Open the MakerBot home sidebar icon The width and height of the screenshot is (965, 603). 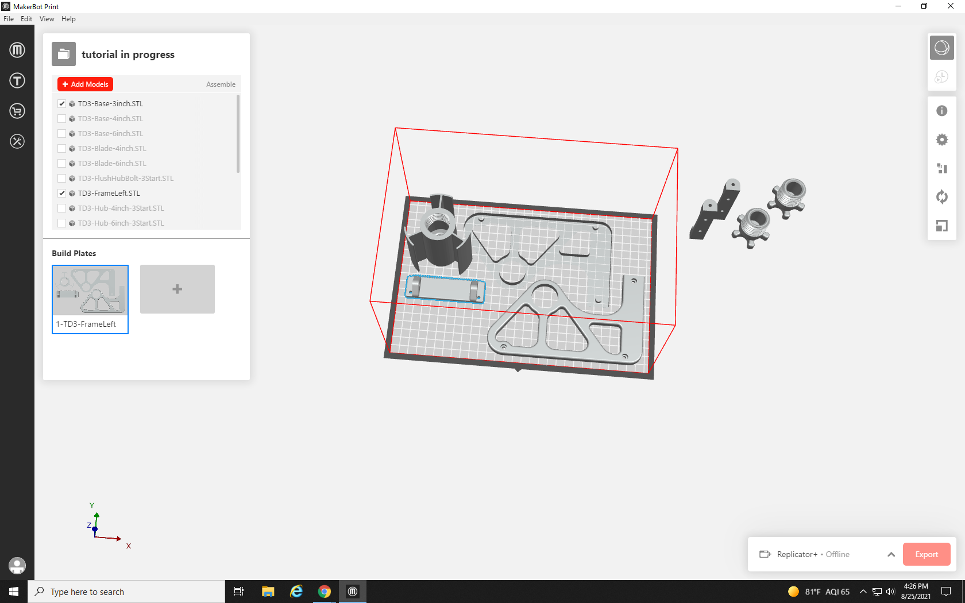tap(17, 50)
